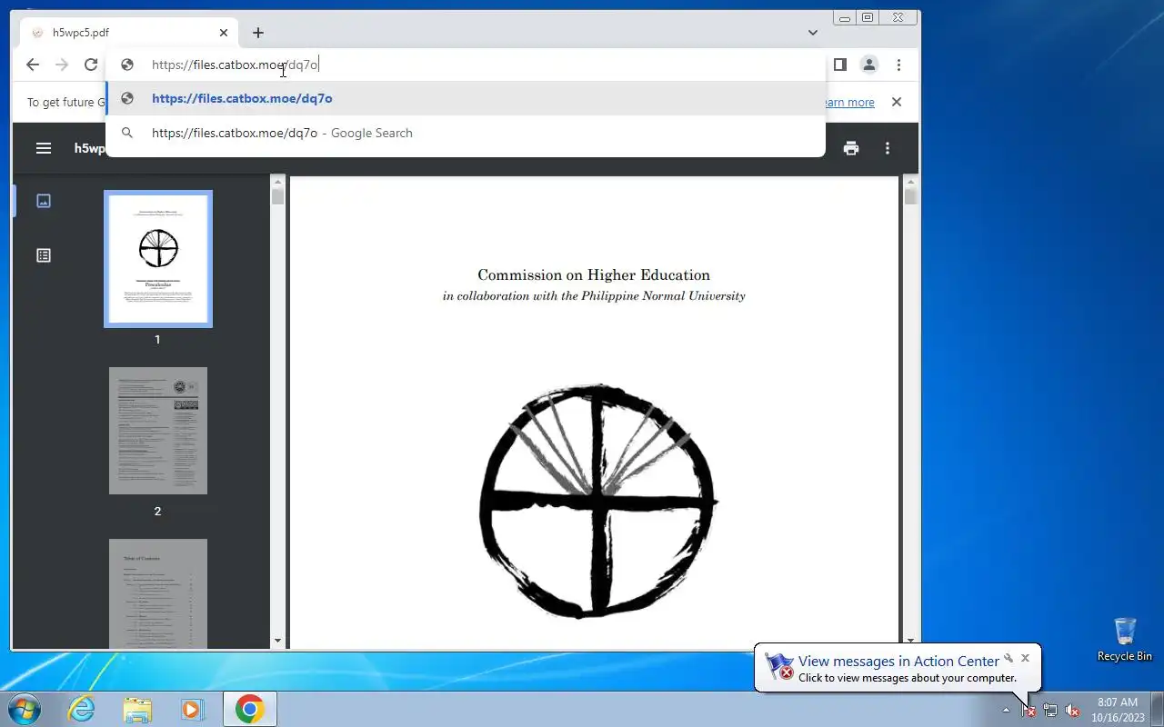Select the https://files.catbox.moe/dq7o URL suggestion
Viewport: 1164px width, 727px height.
tap(466, 98)
